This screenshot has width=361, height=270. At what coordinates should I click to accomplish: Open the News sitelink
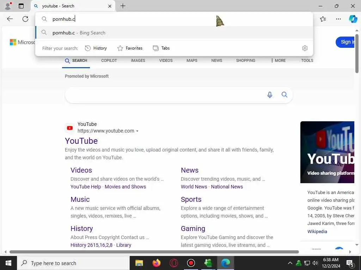[190, 170]
